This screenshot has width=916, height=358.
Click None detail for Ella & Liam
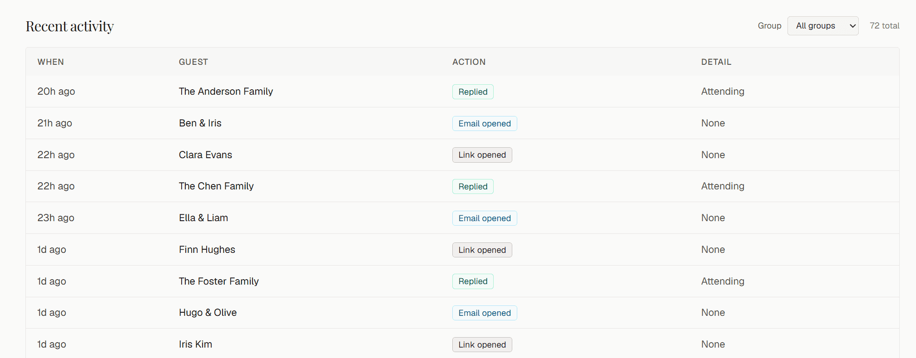click(713, 218)
